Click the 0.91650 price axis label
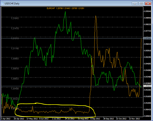Image resolution: width=153 pixels, height=121 pixels. pyautogui.click(x=147, y=96)
